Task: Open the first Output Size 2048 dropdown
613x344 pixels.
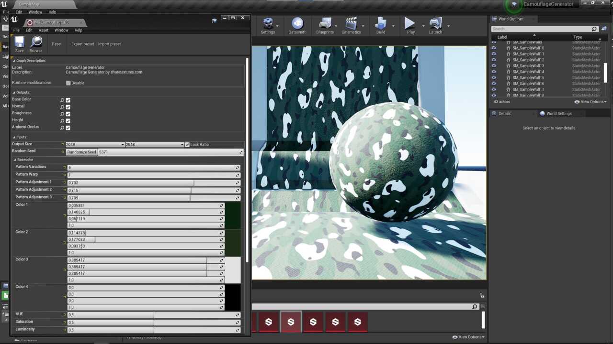Action: 95,144
